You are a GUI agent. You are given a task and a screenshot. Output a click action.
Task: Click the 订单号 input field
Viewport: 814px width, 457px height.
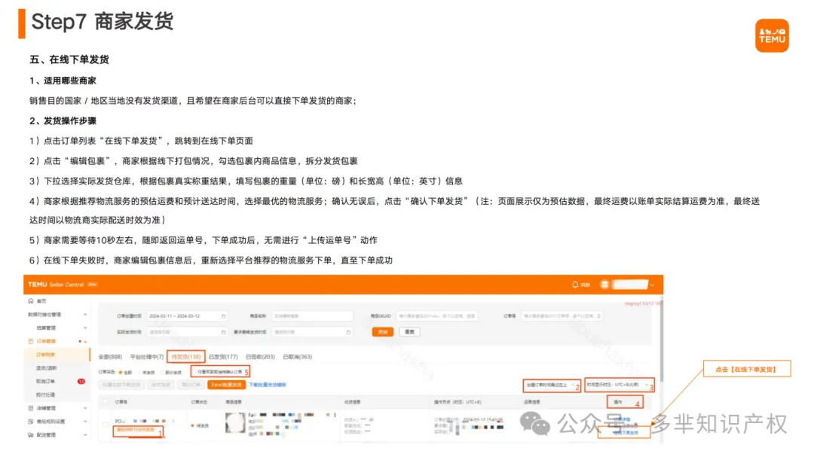pos(562,316)
